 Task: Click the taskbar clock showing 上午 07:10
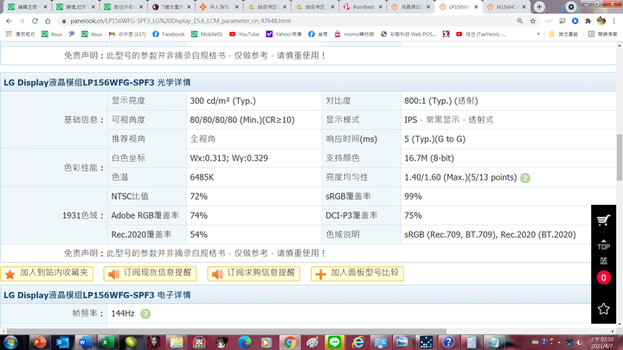pyautogui.click(x=601, y=342)
